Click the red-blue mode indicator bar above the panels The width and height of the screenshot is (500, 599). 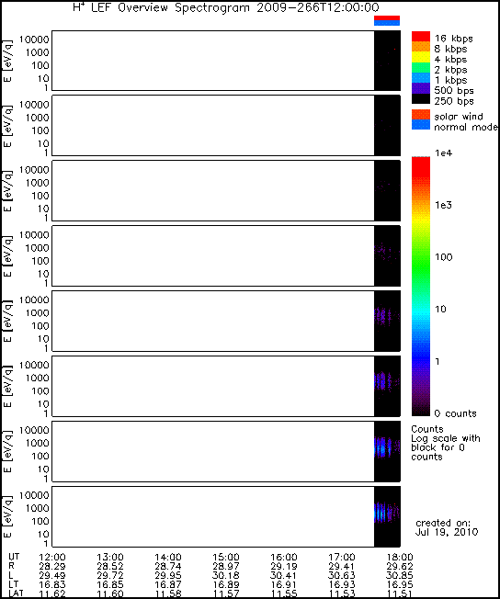pos(387,20)
